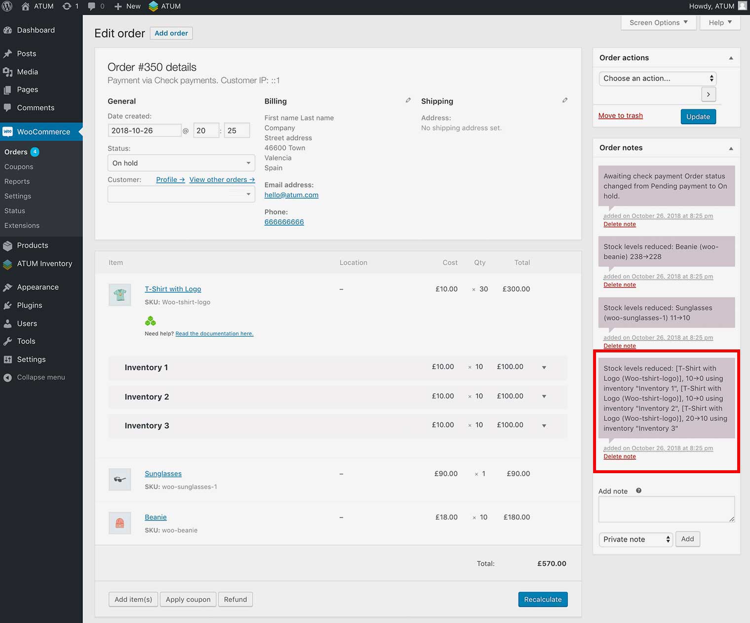Click the Add note help question icon
The image size is (750, 623).
pos(638,490)
